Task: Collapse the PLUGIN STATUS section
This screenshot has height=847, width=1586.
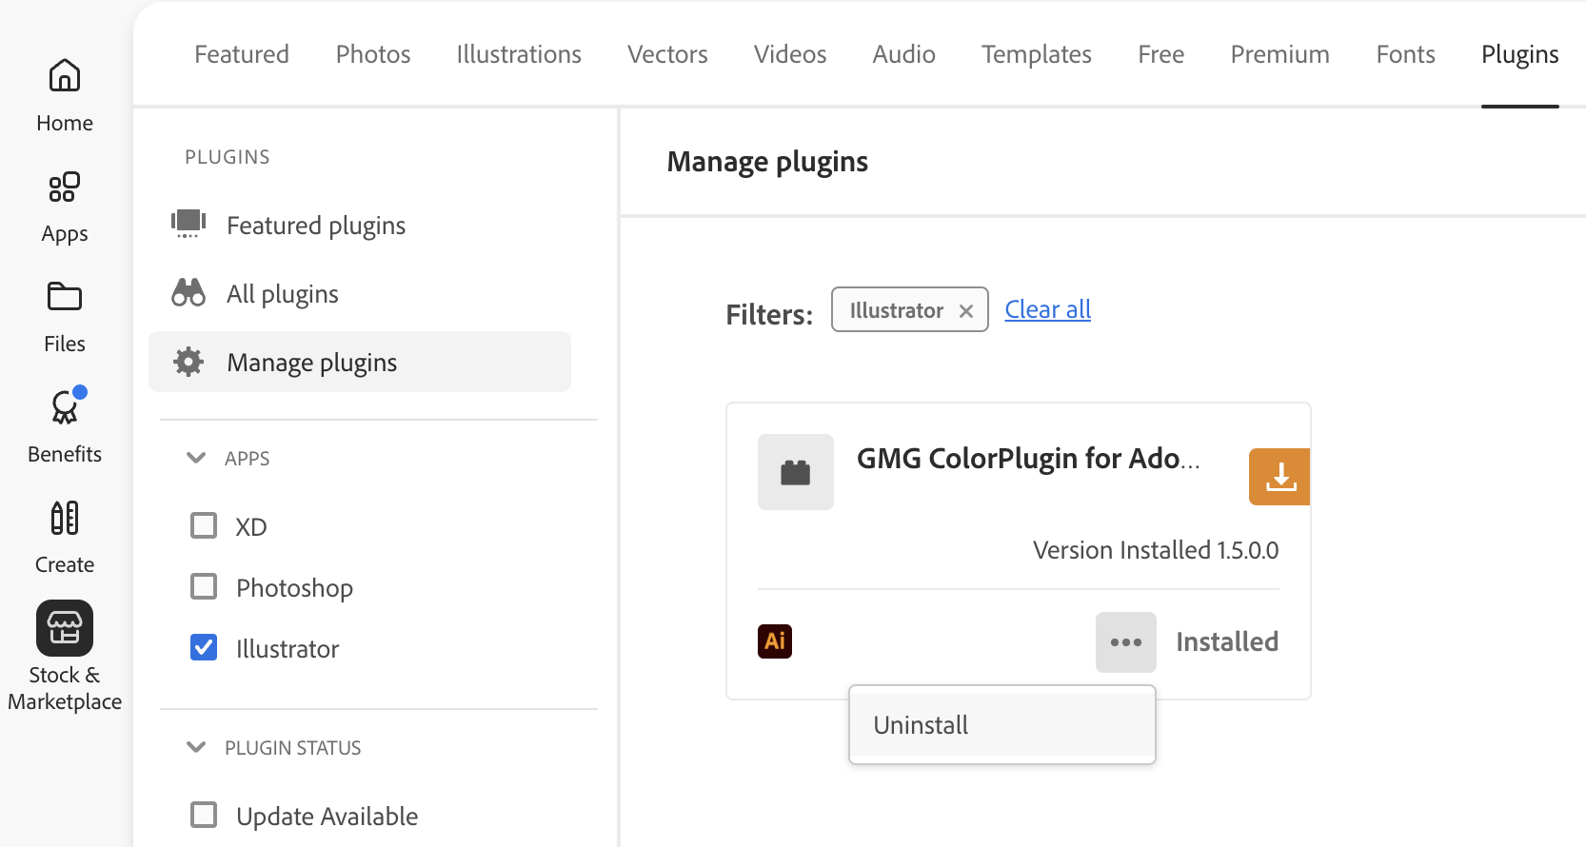Action: 196,747
